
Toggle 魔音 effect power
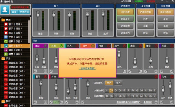tap(140, 46)
